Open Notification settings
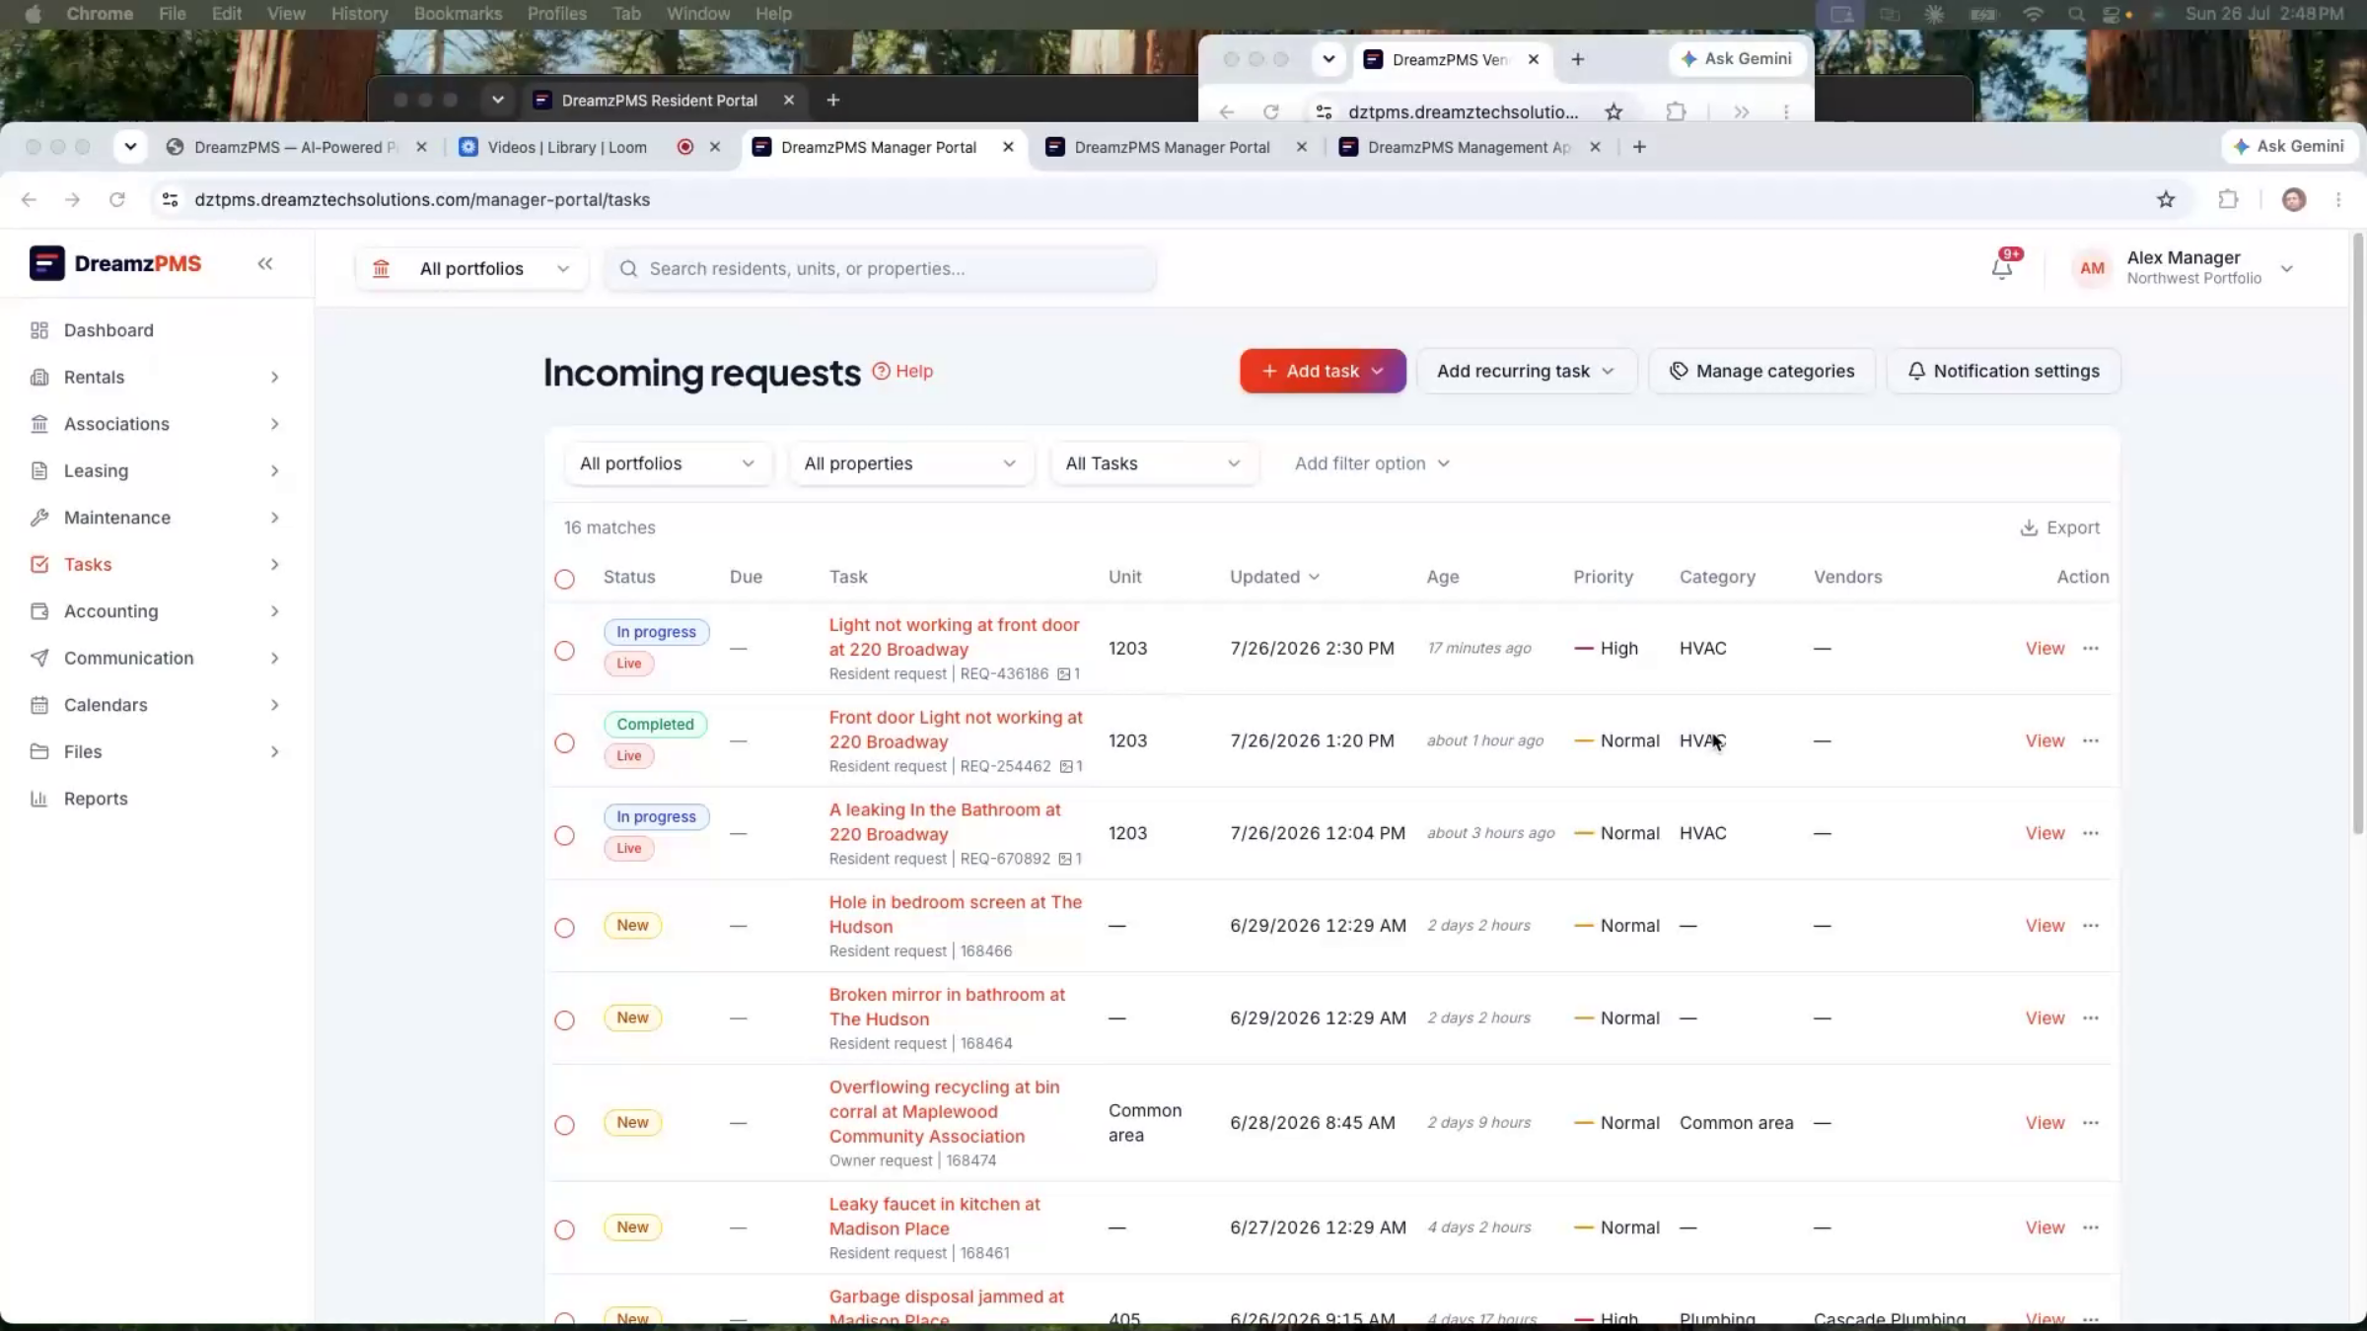Viewport: 2367px width, 1331px height. pos(2003,371)
